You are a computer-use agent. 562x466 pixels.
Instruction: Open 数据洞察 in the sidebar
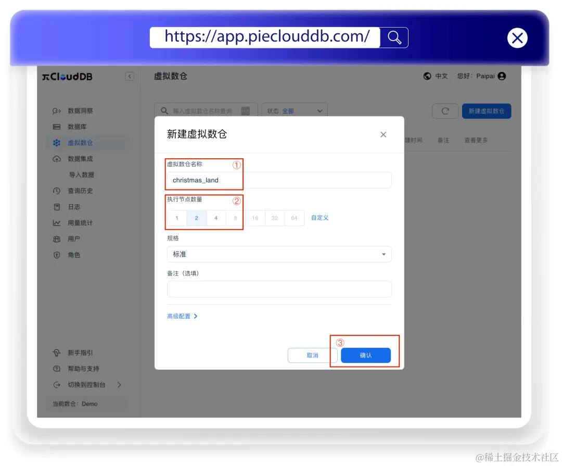point(80,111)
